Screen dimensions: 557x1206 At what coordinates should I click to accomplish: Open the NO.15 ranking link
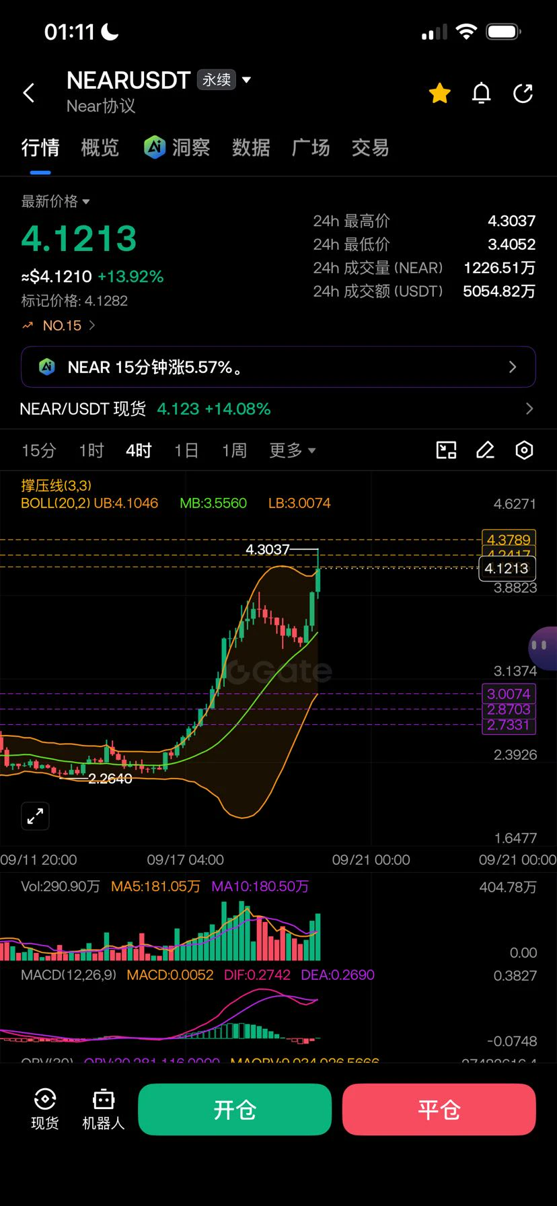point(59,326)
